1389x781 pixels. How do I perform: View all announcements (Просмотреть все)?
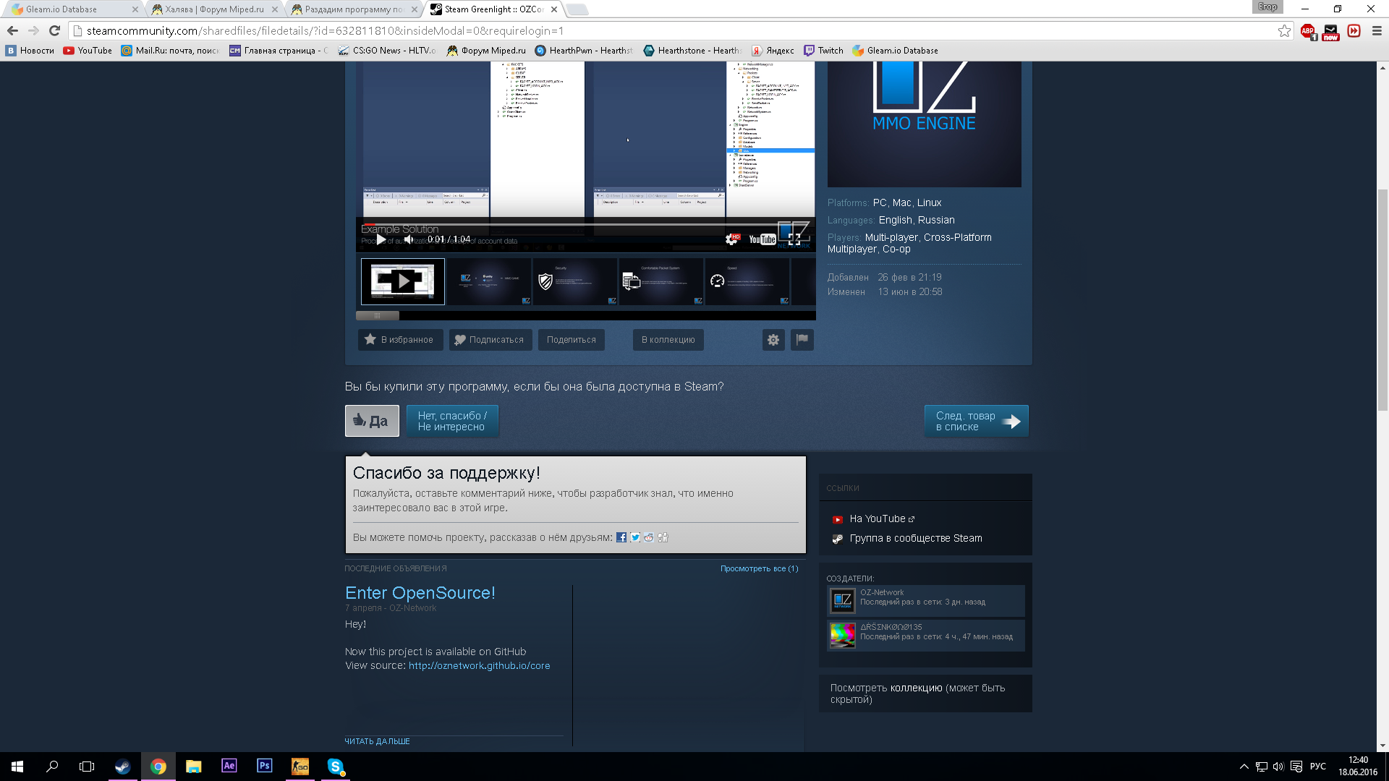(759, 568)
